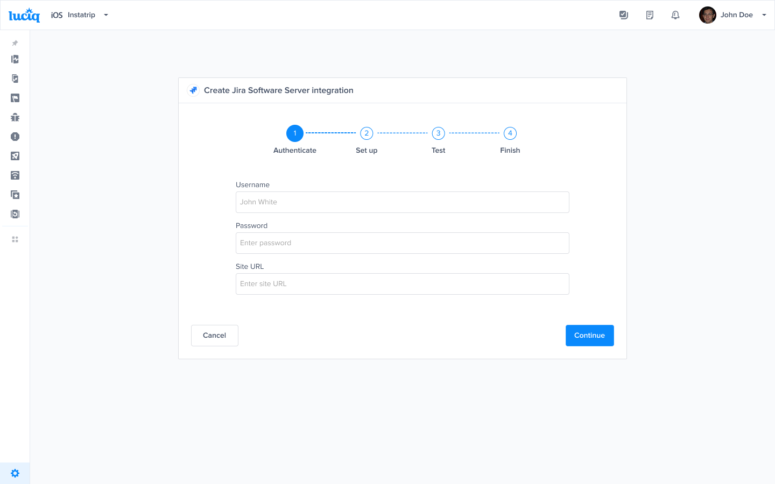Viewport: 775px width, 484px height.
Task: Click the notifications bell icon
Action: [x=675, y=15]
